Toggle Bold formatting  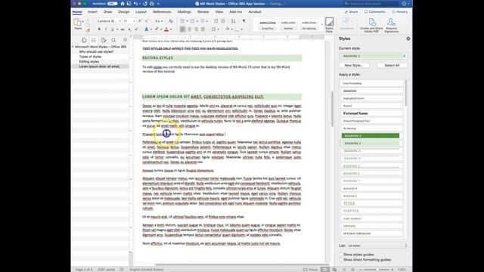point(99,29)
